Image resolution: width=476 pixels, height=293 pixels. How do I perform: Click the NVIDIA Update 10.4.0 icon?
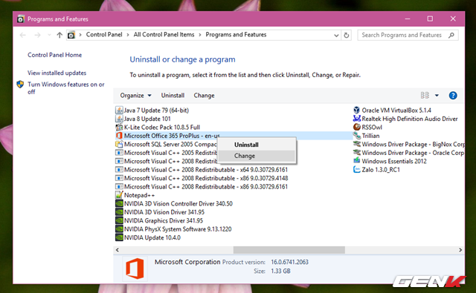119,237
